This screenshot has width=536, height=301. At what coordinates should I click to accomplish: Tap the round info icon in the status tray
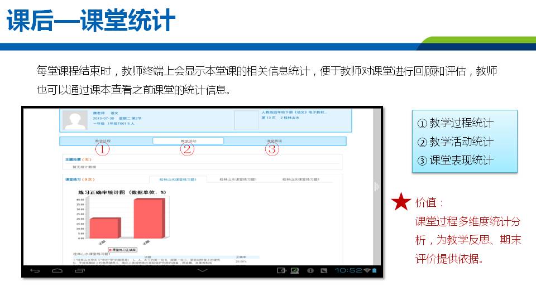[310, 271]
